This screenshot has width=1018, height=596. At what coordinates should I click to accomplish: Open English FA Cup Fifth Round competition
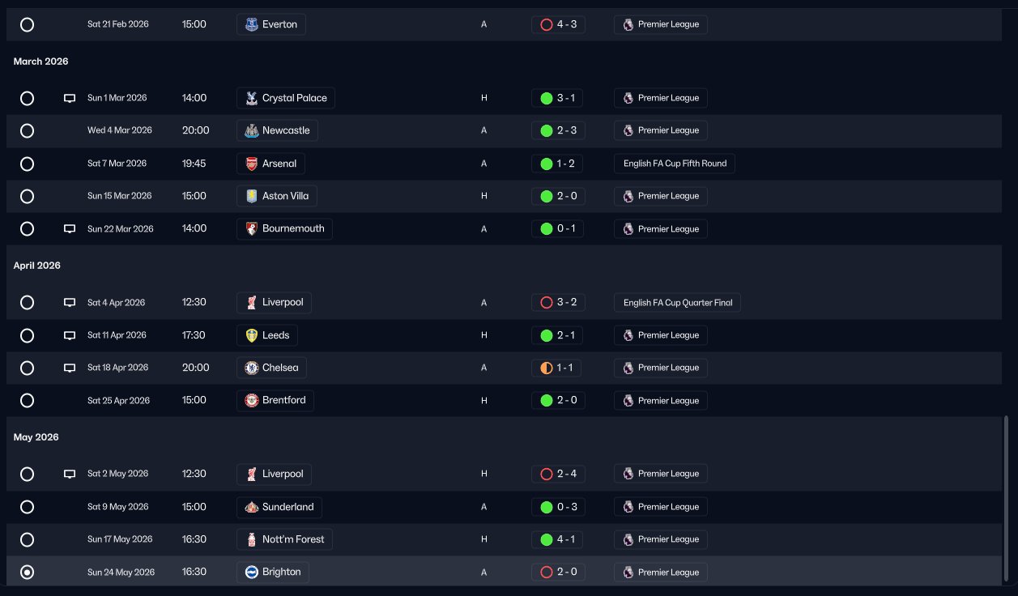[675, 164]
